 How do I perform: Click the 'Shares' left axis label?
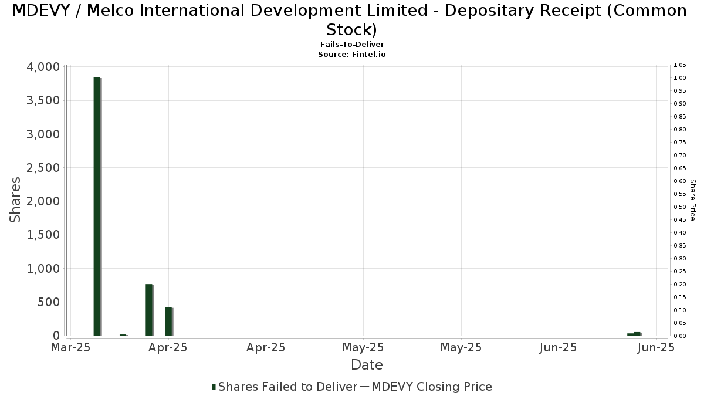coord(15,199)
